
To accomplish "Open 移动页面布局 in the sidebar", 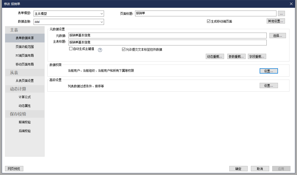I will (x=25, y=64).
